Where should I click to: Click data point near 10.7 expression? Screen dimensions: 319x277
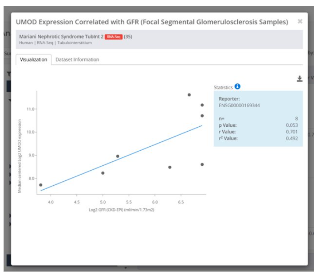202,116
